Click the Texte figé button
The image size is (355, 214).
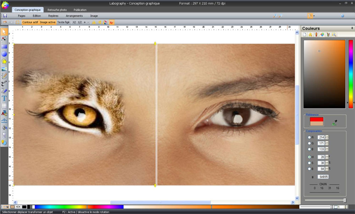coord(64,22)
